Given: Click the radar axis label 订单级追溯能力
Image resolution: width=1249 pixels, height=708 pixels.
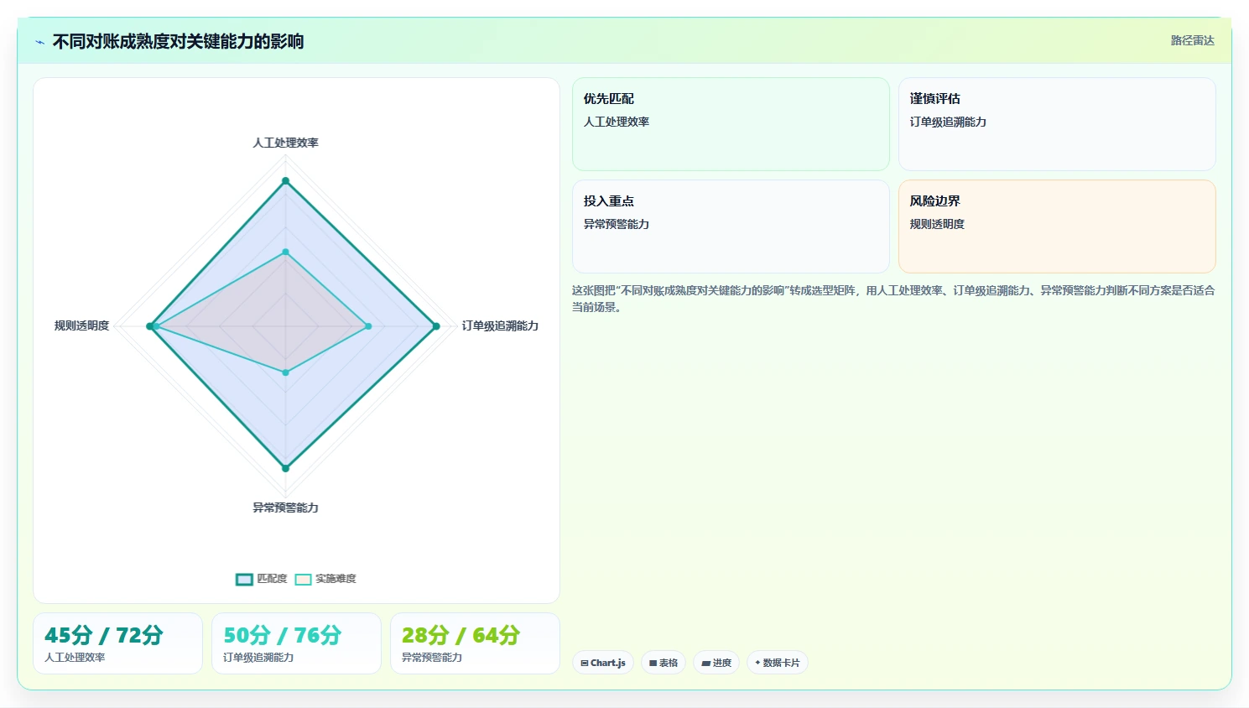Looking at the screenshot, I should click(500, 325).
